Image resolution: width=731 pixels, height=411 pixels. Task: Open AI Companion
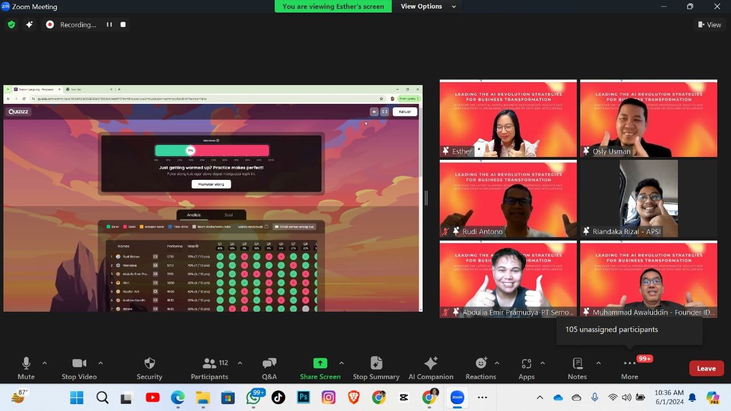click(431, 364)
